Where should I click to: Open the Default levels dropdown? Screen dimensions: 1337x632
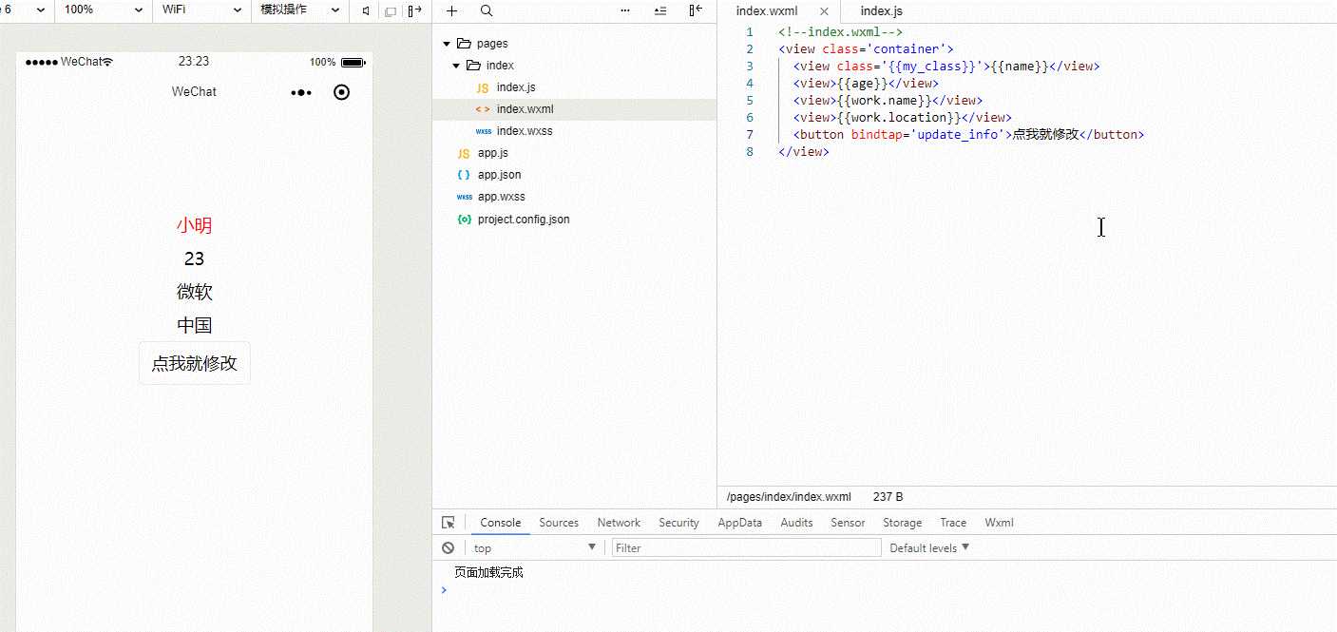929,548
